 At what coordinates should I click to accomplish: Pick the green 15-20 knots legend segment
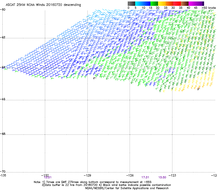(154, 4)
